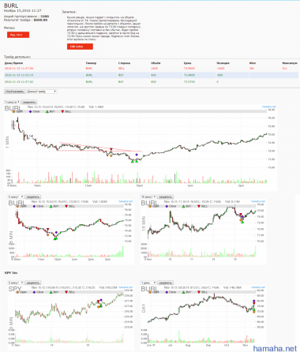The image size is (300, 352).
Task: Click button beside 1 день dropdown above DAY chart
Action: 166,283
